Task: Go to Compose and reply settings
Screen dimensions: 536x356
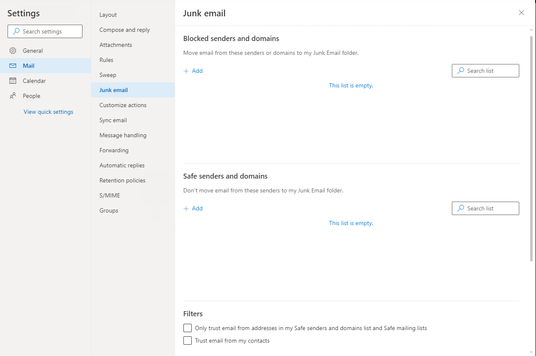Action: 124,30
